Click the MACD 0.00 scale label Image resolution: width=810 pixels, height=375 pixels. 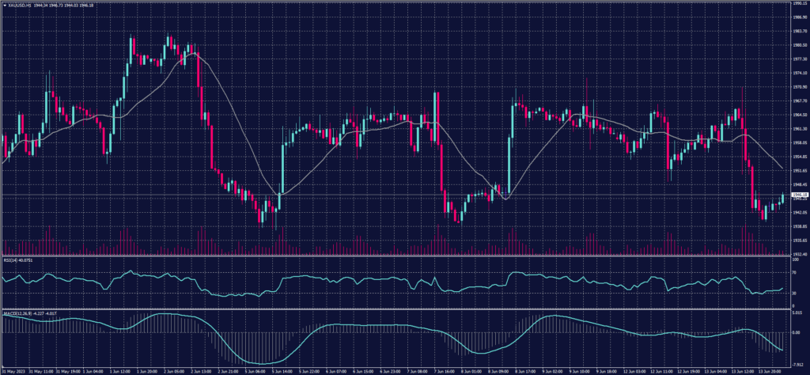[795, 332]
